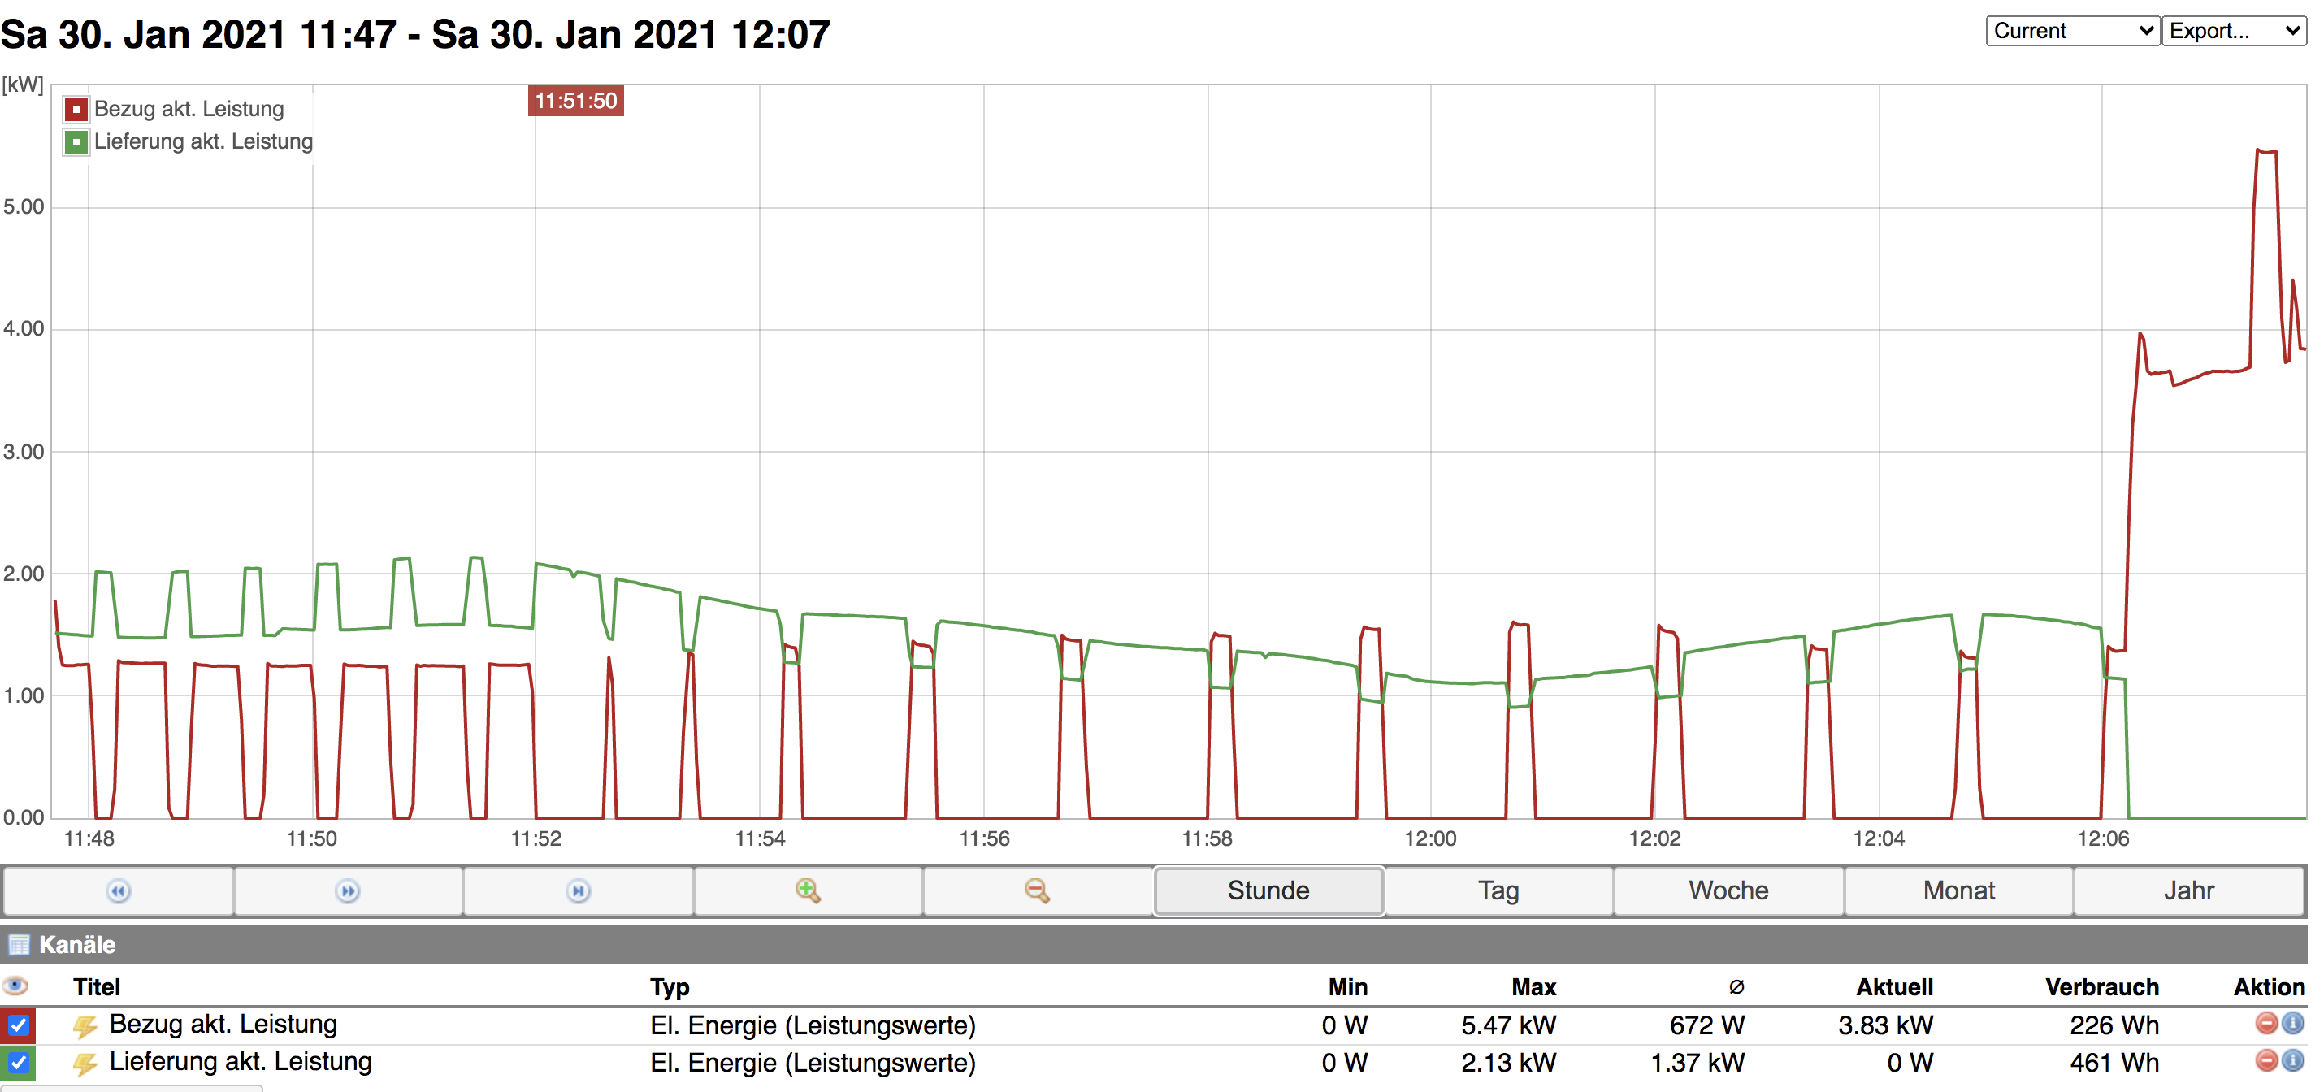The image size is (2324, 1092).
Task: Click the red Bezug legend color swatch
Action: (76, 110)
